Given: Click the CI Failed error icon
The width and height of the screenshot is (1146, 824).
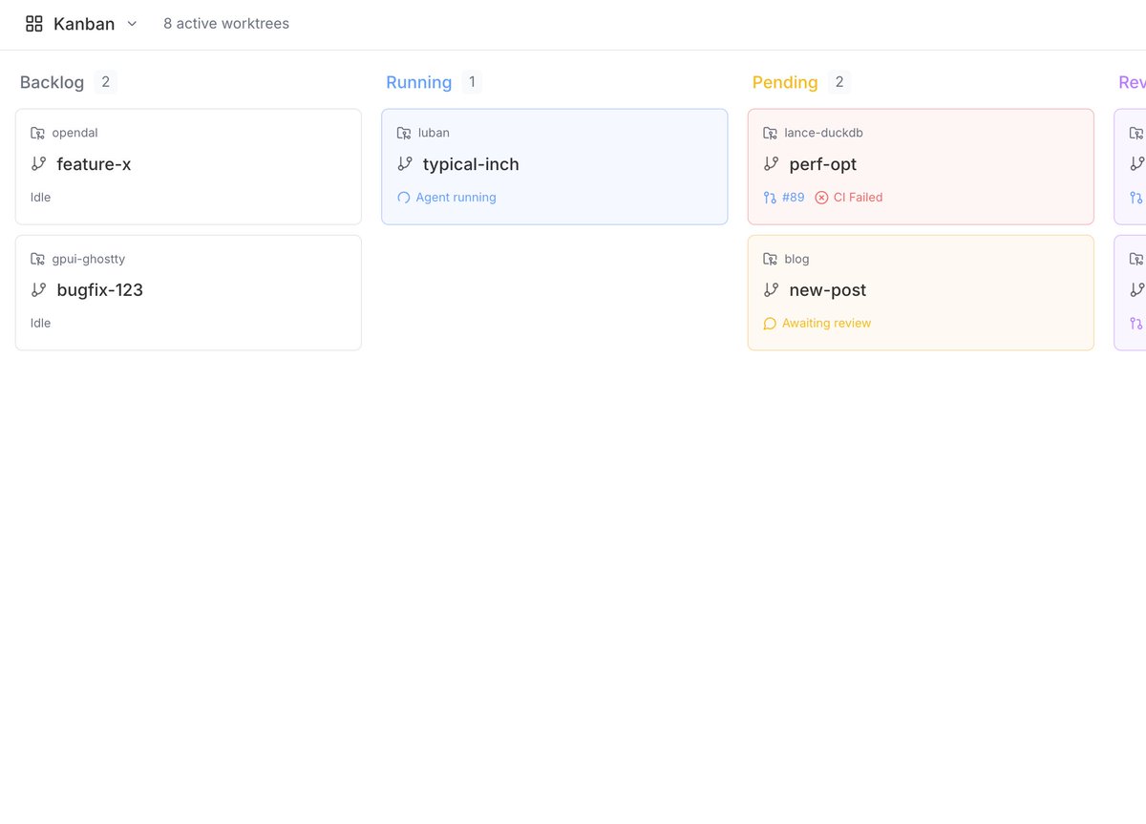Looking at the screenshot, I should [821, 198].
